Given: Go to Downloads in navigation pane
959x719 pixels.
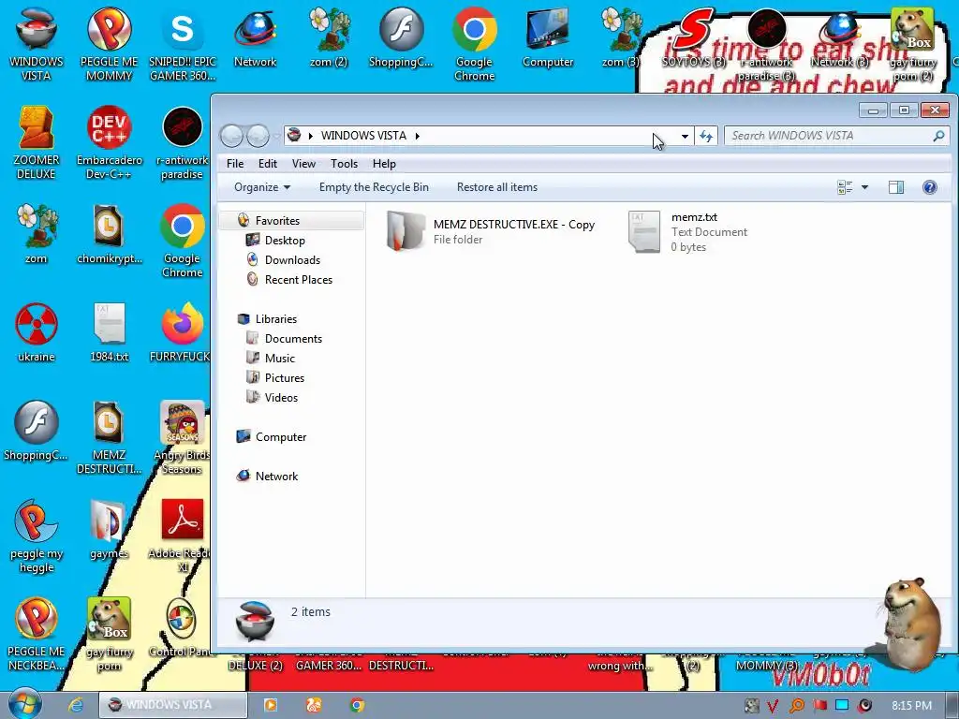Looking at the screenshot, I should point(292,260).
